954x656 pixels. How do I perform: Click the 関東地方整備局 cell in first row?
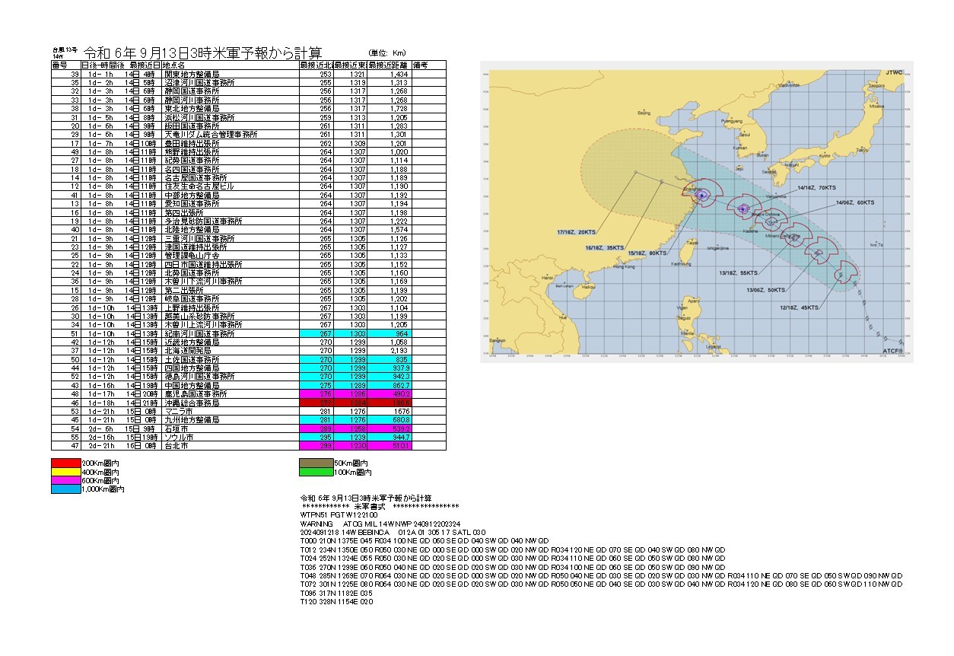coord(190,75)
